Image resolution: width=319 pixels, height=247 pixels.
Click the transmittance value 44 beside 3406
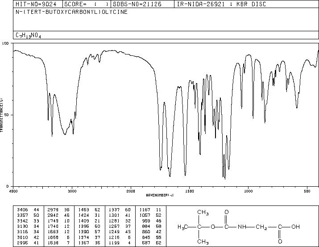tap(36, 210)
